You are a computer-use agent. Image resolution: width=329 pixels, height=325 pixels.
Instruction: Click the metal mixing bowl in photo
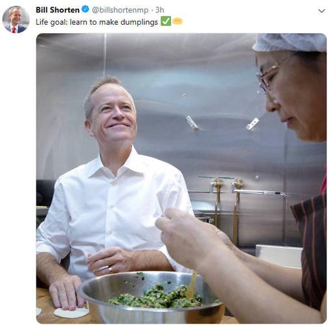[x=151, y=298]
